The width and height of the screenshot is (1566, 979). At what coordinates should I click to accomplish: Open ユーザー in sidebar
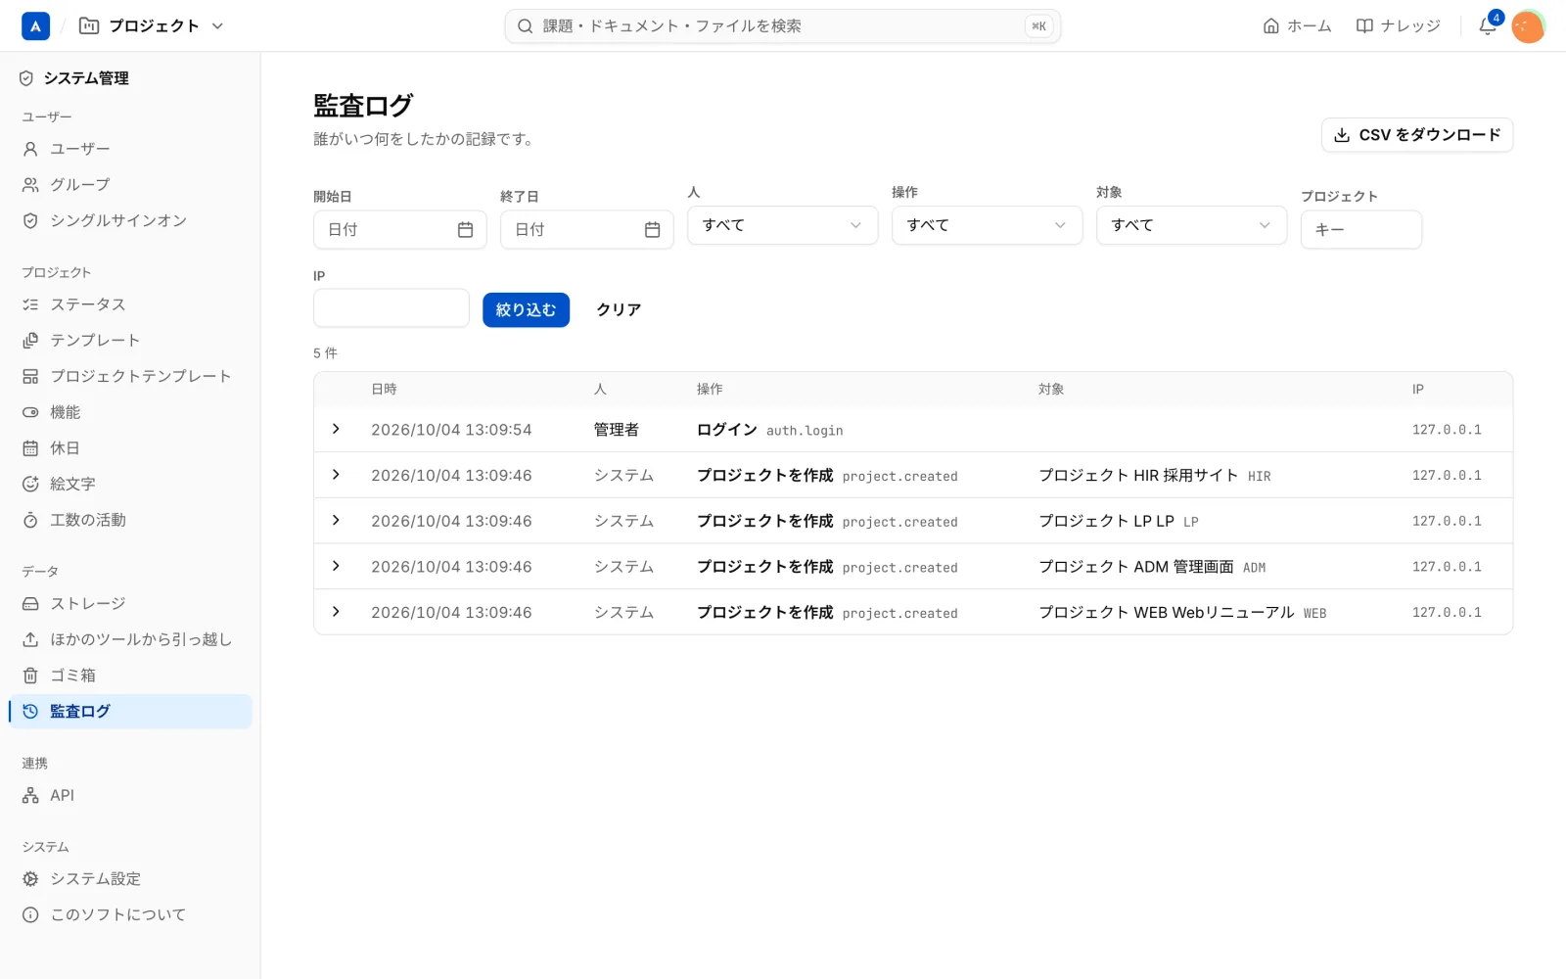pos(130,149)
